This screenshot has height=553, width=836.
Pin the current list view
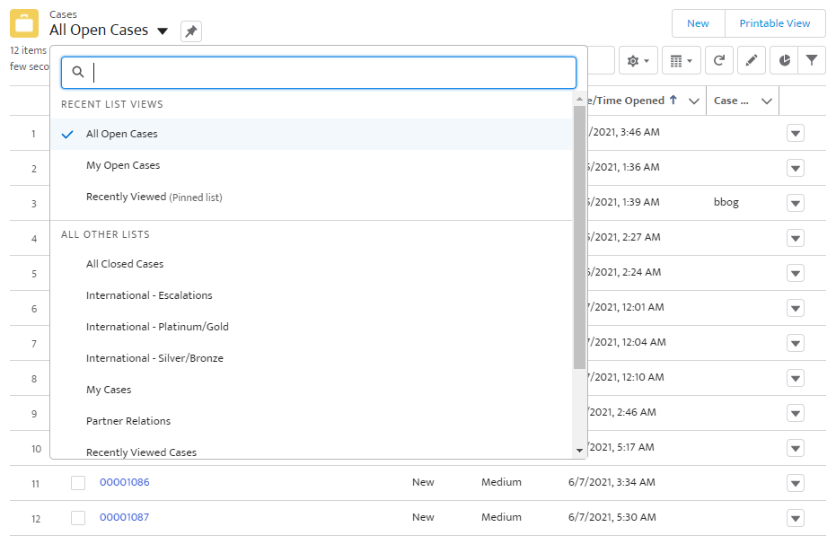pos(190,31)
